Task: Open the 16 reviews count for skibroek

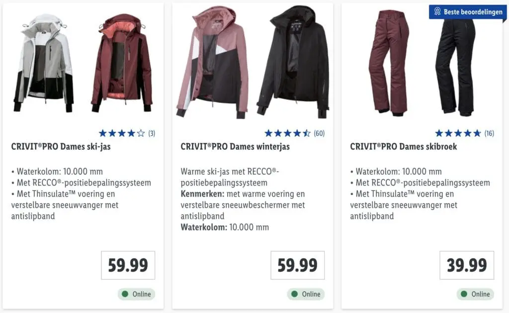Action: pos(489,133)
